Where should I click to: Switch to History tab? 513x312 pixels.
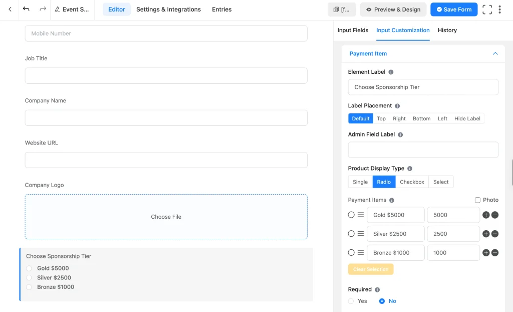coord(447,30)
